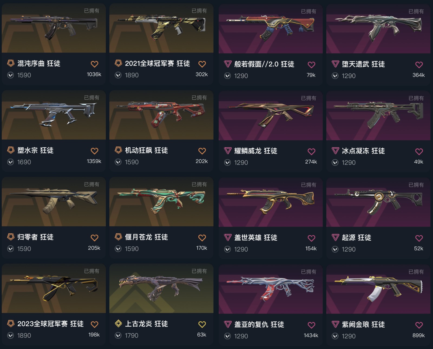
Task: Click the 1359k count on 塑水宗 狂徒
Action: (x=94, y=161)
